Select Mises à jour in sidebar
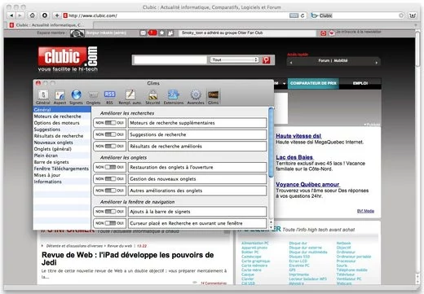Screen dimensions: 424x294 tap(62, 175)
